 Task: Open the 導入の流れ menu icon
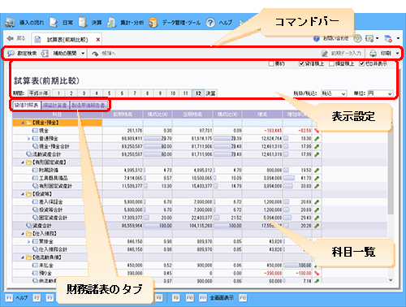click(x=10, y=23)
